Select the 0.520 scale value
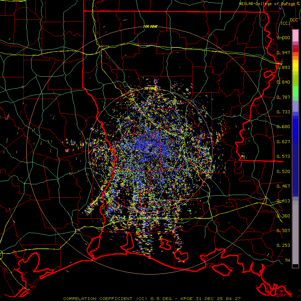 click(283, 172)
